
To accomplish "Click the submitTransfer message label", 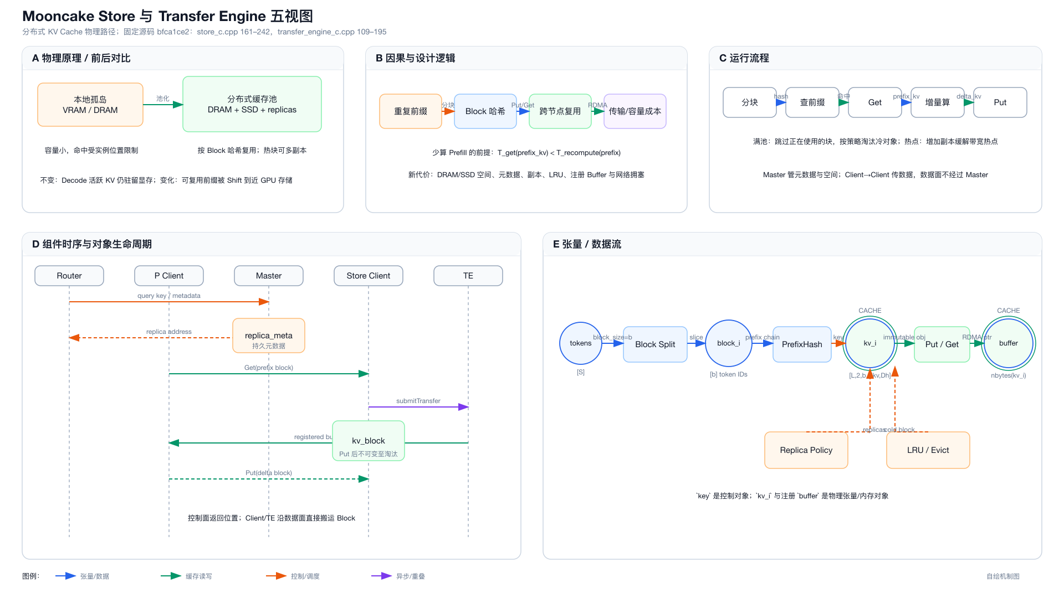I will (418, 401).
